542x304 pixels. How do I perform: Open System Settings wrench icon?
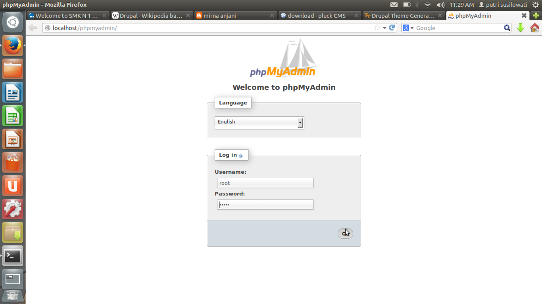point(13,209)
